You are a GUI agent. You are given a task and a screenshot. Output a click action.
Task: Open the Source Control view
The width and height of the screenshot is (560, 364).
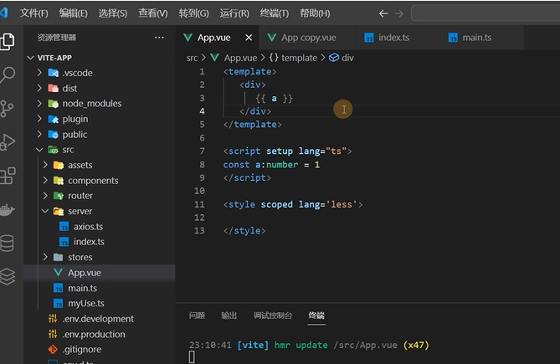8,109
